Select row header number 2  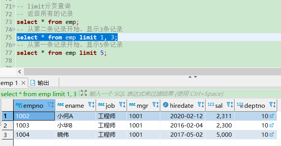pos(7,126)
